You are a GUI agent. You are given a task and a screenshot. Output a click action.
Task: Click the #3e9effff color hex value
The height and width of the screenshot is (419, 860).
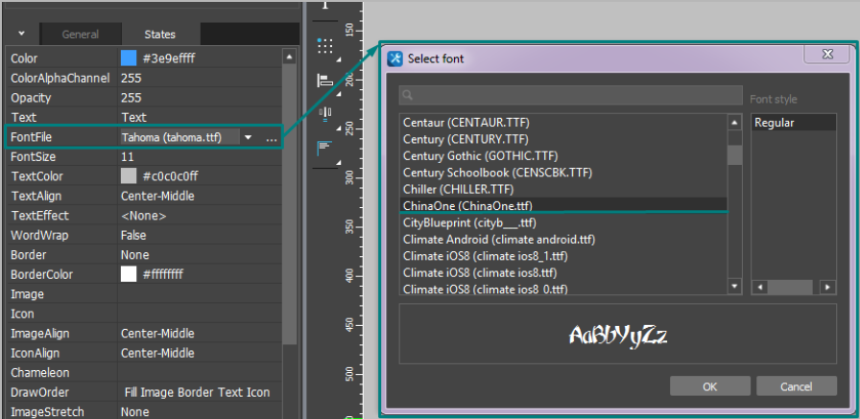click(x=169, y=58)
